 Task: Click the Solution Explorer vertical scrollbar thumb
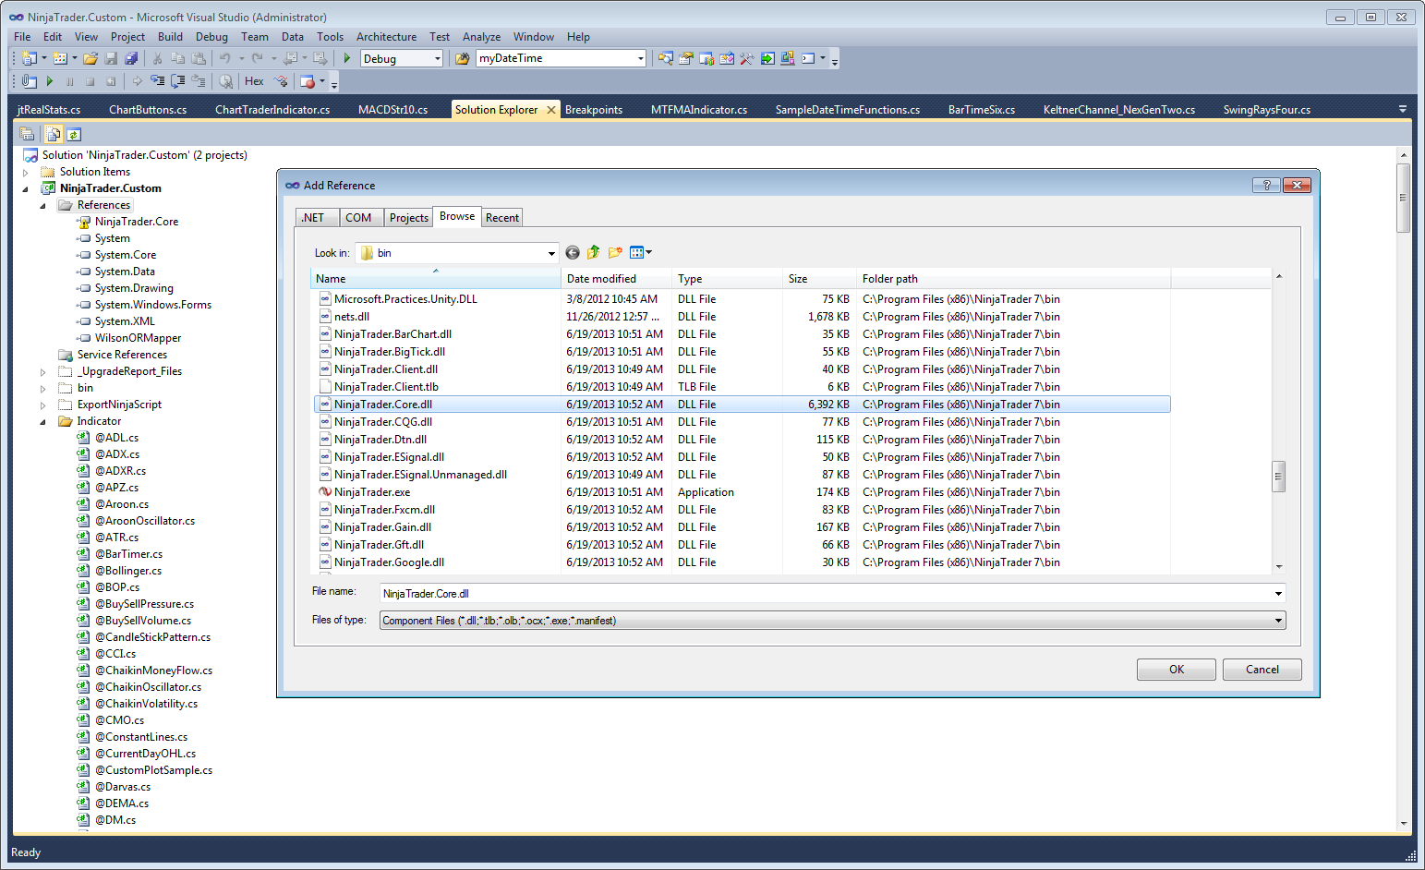point(1403,198)
